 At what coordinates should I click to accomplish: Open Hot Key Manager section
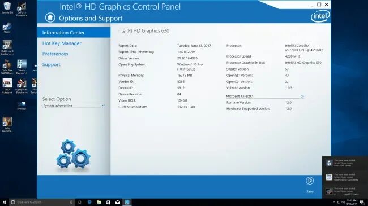point(62,43)
